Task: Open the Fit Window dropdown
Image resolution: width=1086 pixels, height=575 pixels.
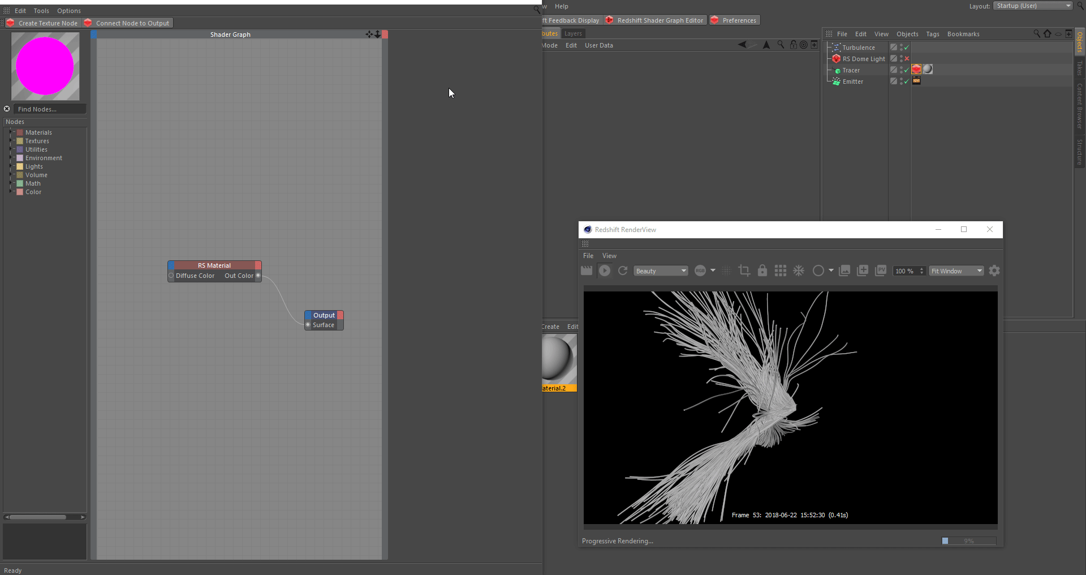Action: (956, 271)
